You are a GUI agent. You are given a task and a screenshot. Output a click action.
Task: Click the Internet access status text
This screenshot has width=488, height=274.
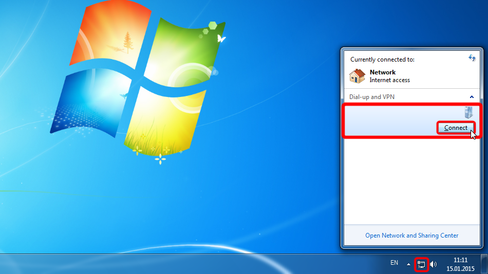(389, 80)
